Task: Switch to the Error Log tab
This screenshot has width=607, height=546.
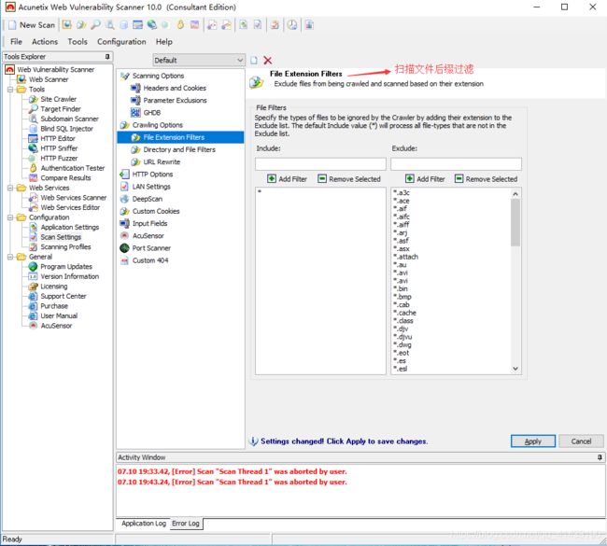Action: 186,524
